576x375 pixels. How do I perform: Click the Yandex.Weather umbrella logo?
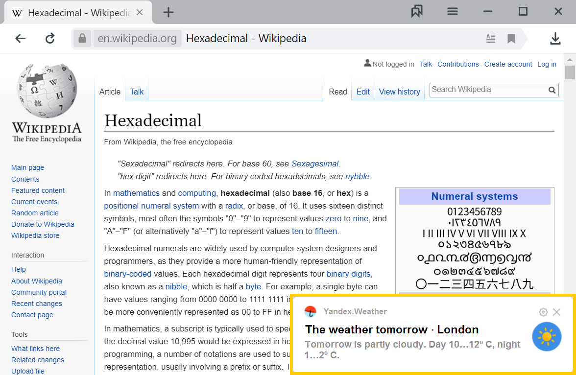click(x=311, y=311)
